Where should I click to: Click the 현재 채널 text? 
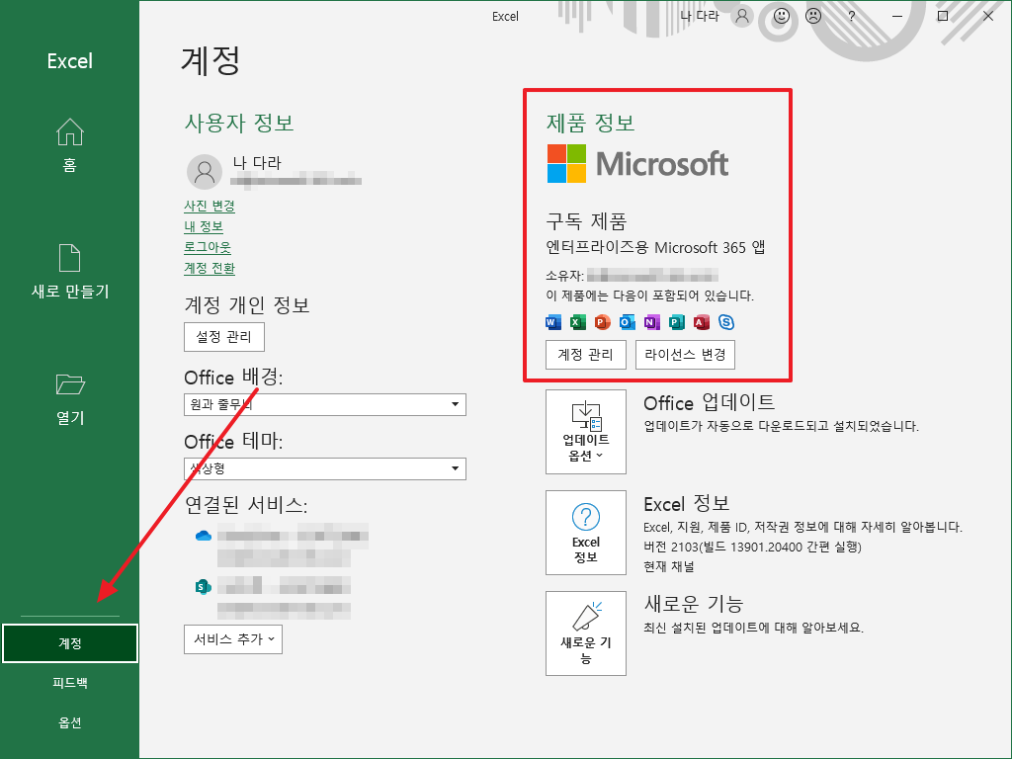point(669,566)
